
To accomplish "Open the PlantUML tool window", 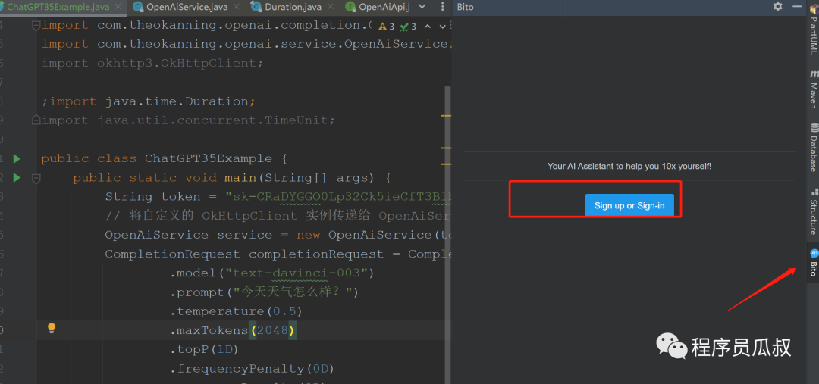I will click(x=813, y=29).
